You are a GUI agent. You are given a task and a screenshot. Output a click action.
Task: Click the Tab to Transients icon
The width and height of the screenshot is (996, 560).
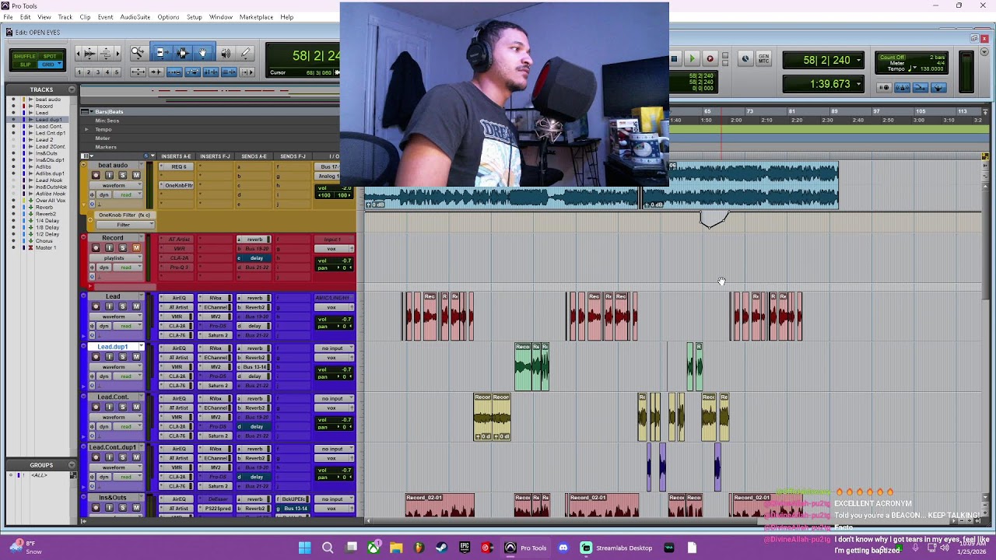(x=156, y=72)
